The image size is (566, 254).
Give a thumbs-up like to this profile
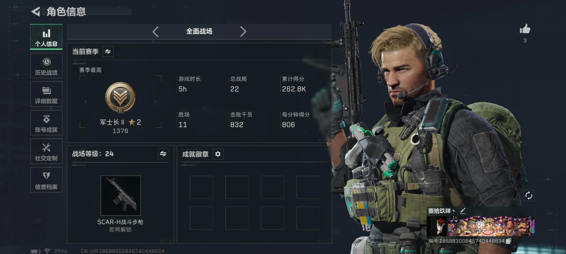pos(525,29)
